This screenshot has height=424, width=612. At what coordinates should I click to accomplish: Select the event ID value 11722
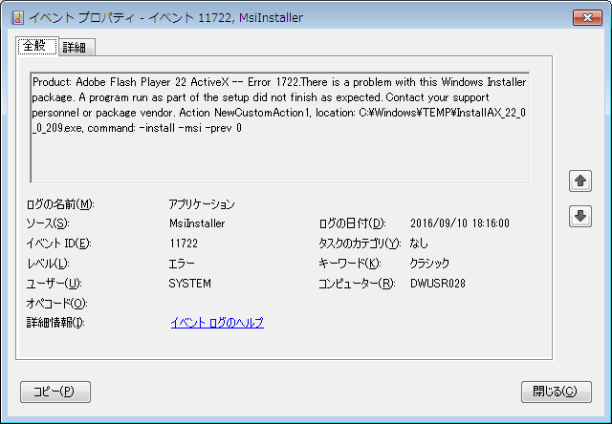tap(184, 244)
